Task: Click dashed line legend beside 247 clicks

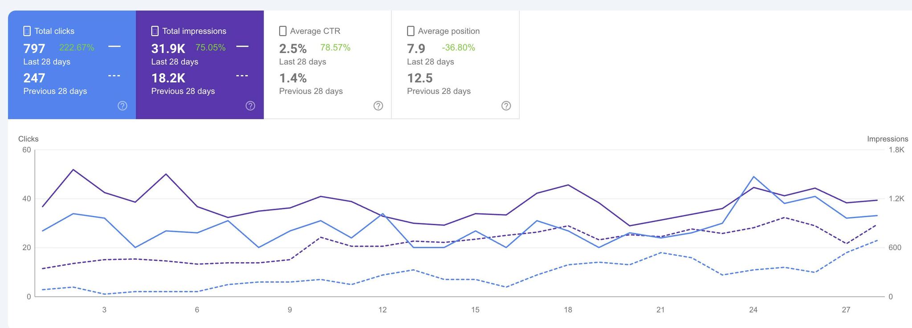Action: 114,76
